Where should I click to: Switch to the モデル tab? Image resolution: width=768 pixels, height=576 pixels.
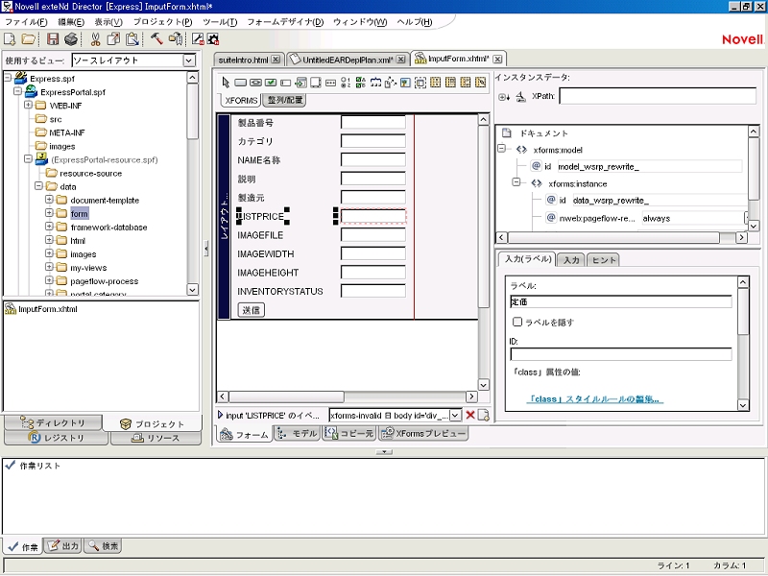pos(298,434)
